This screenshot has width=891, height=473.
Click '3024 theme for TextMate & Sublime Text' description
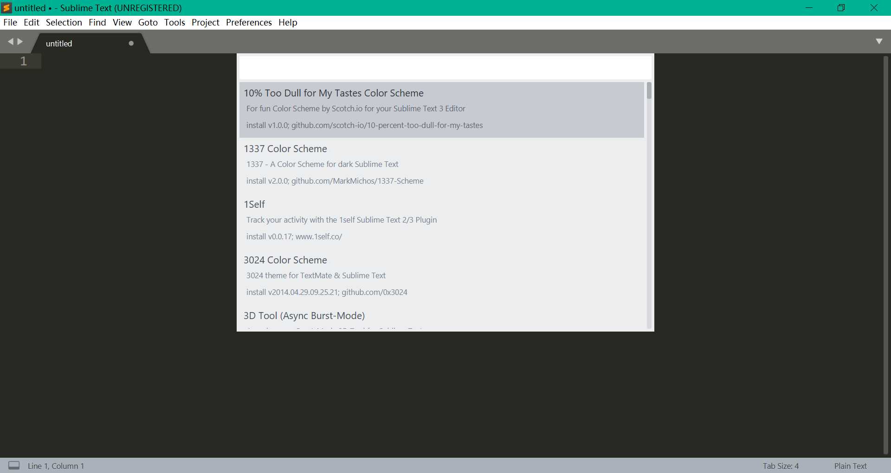pyautogui.click(x=316, y=275)
